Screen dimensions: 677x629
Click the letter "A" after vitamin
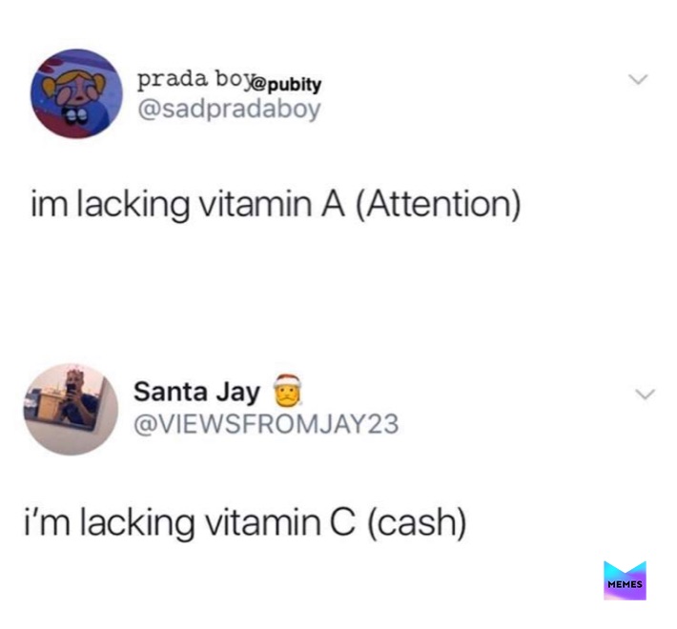333,204
